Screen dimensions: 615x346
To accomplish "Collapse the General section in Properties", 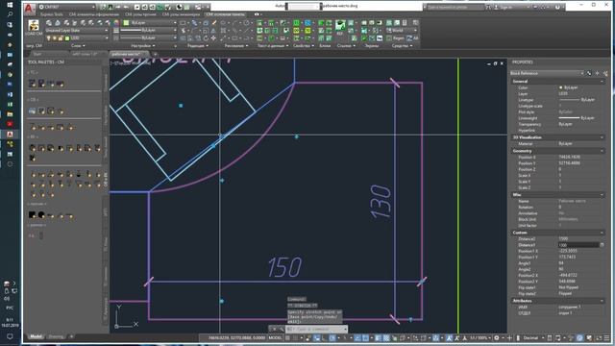I will point(603,81).
